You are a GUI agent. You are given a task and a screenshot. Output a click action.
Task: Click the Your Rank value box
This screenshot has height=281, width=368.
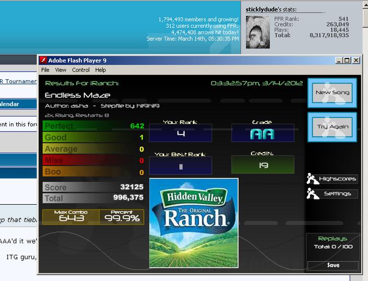(x=180, y=133)
